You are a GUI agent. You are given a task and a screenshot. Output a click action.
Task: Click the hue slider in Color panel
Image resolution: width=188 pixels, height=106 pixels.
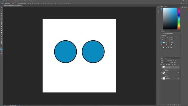[179, 19]
